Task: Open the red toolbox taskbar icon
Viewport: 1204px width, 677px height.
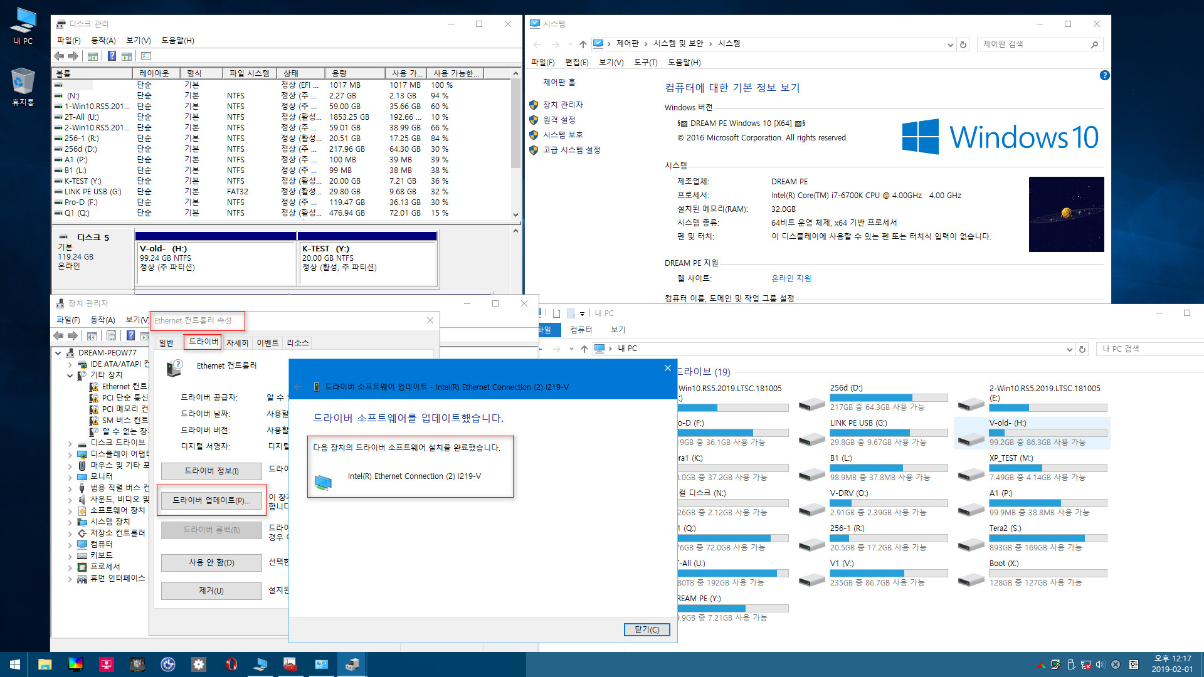Action: coord(290,664)
